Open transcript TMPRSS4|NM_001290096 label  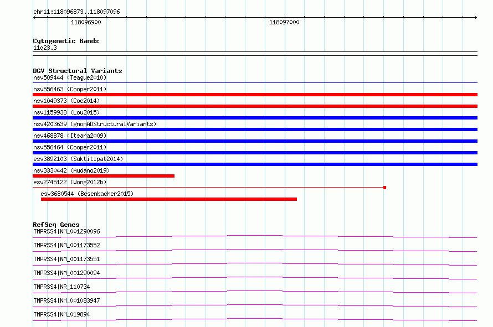tap(66, 231)
